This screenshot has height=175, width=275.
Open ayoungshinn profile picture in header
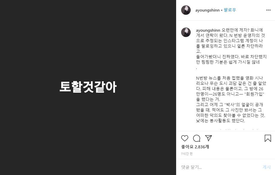(x=186, y=10)
